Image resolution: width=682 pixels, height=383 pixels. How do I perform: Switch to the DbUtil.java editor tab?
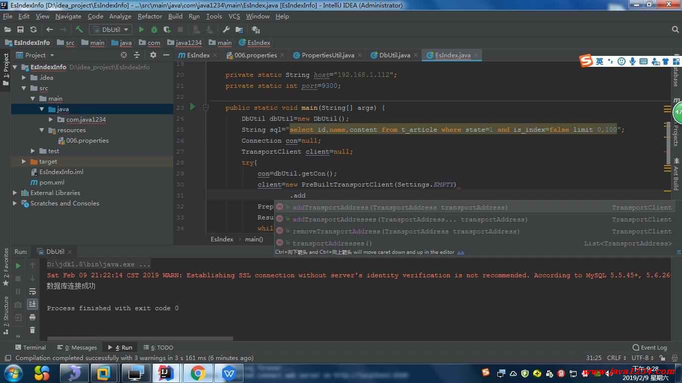point(394,55)
